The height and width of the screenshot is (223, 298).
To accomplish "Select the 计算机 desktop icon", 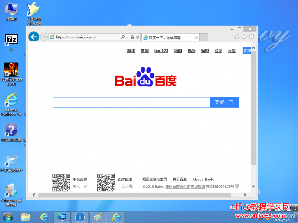I will 11,12.
